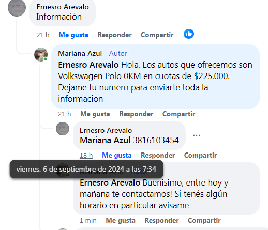Click the 18 h timestamp link
The width and height of the screenshot is (268, 230).
[x=86, y=156]
